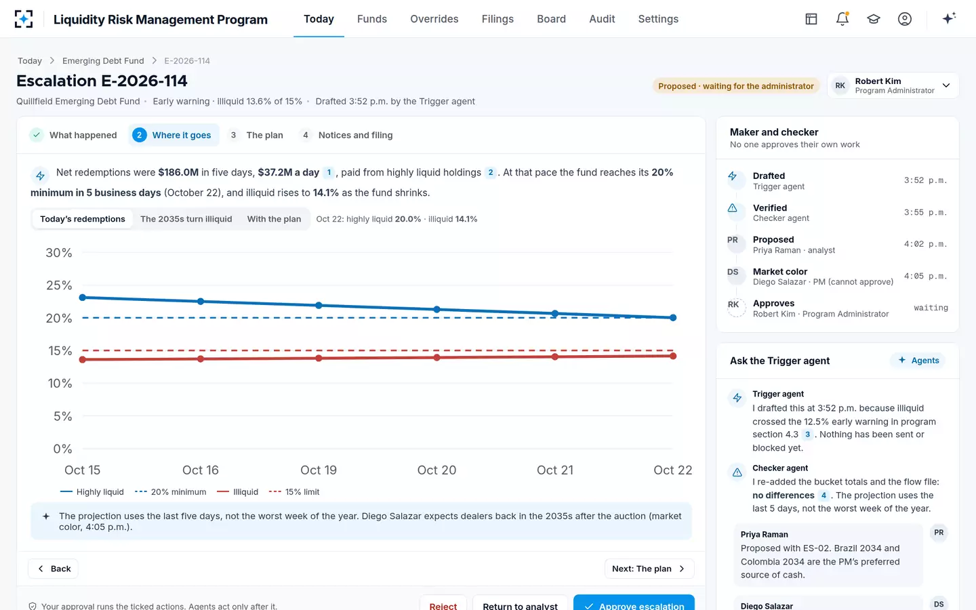Open the notifications bell
The height and width of the screenshot is (610, 976).
(x=842, y=19)
